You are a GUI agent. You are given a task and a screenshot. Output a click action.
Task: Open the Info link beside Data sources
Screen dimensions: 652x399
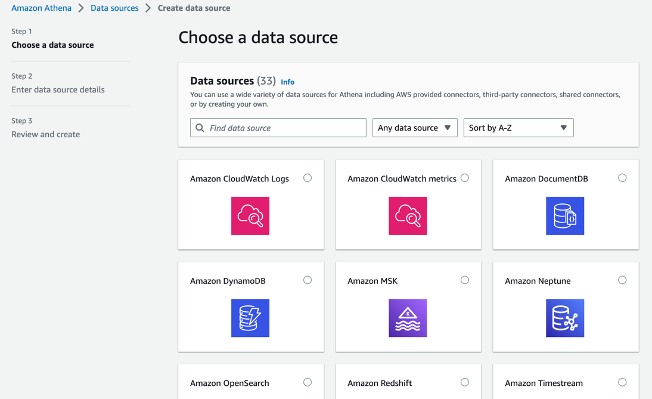pyautogui.click(x=287, y=82)
